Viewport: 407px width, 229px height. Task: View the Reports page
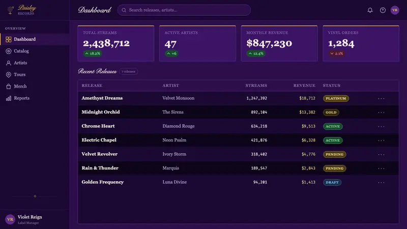[35, 98]
